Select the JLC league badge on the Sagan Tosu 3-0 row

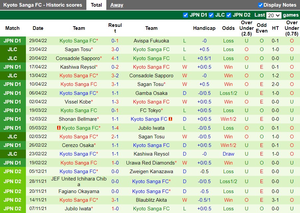click(13, 49)
